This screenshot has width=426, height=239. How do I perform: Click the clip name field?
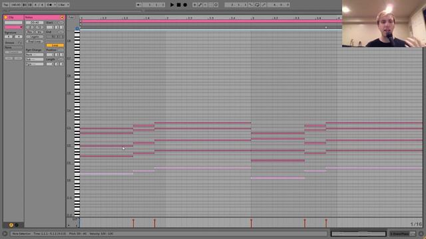tap(13, 23)
